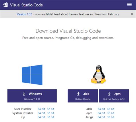Dismiss the version update banner

pos(132,14)
